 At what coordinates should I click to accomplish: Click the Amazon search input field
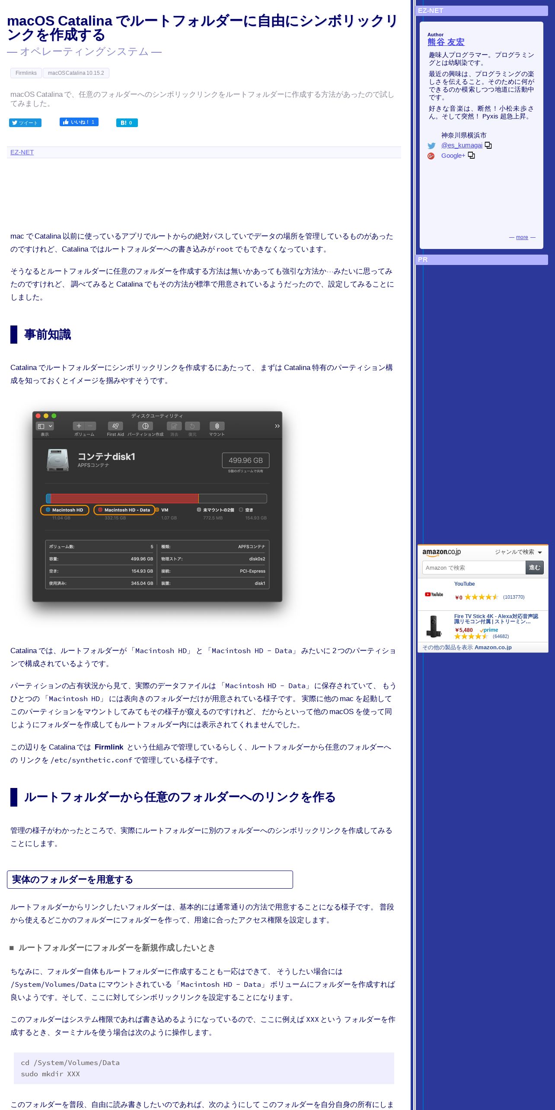click(x=474, y=568)
